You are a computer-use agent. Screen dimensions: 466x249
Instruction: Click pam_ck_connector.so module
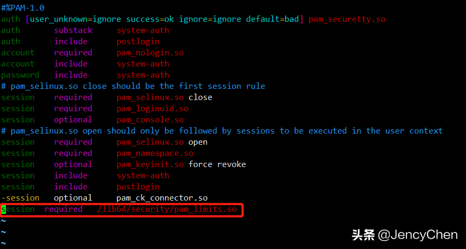pos(162,198)
